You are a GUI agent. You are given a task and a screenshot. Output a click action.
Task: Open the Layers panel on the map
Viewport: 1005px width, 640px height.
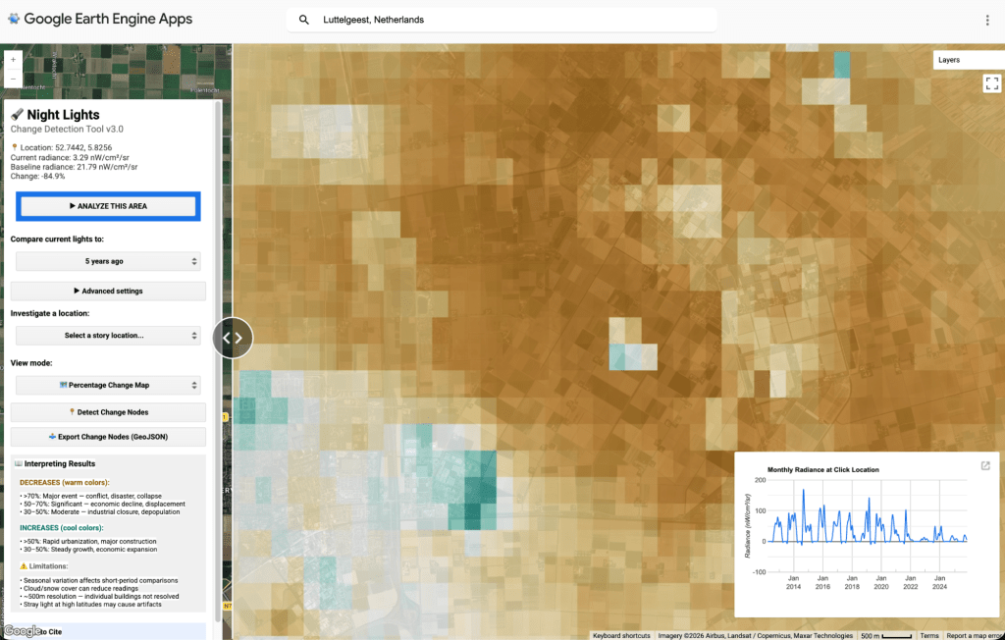click(969, 60)
